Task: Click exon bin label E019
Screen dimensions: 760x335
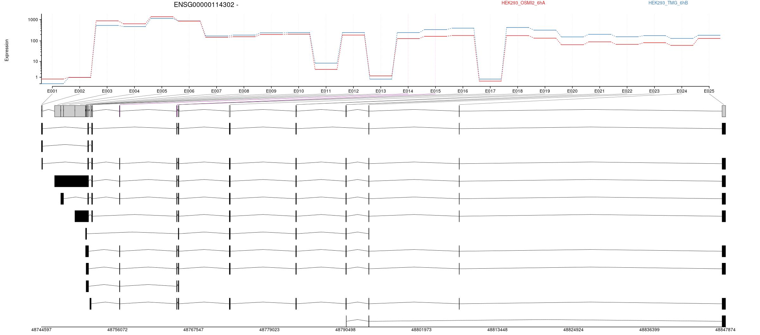Action: tap(545, 91)
